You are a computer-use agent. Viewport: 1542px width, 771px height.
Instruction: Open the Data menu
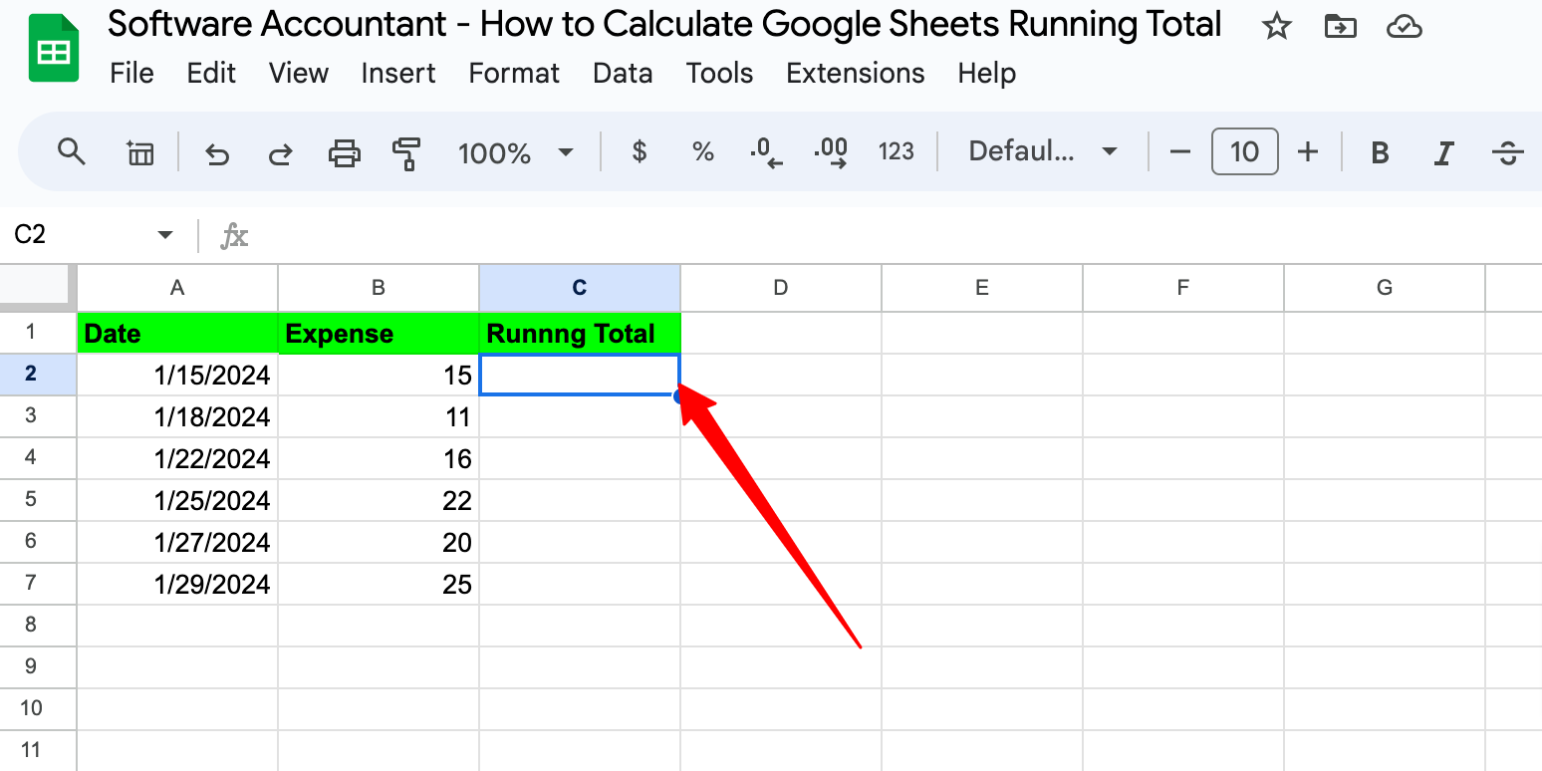tap(623, 73)
